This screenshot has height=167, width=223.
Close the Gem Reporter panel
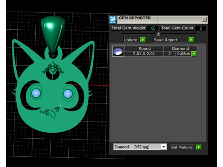click(x=204, y=19)
